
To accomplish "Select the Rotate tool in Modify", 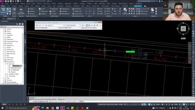I will pos(107,9).
